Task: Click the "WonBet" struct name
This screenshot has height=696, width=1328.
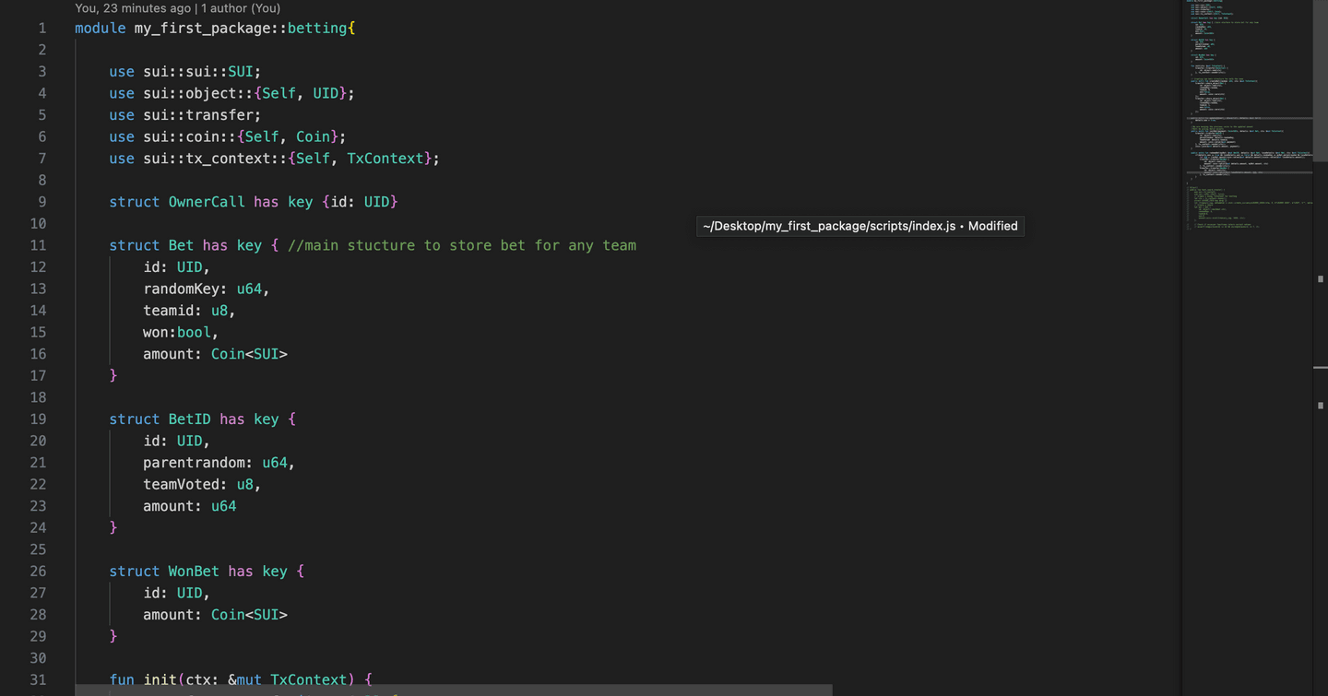Action: pos(194,572)
